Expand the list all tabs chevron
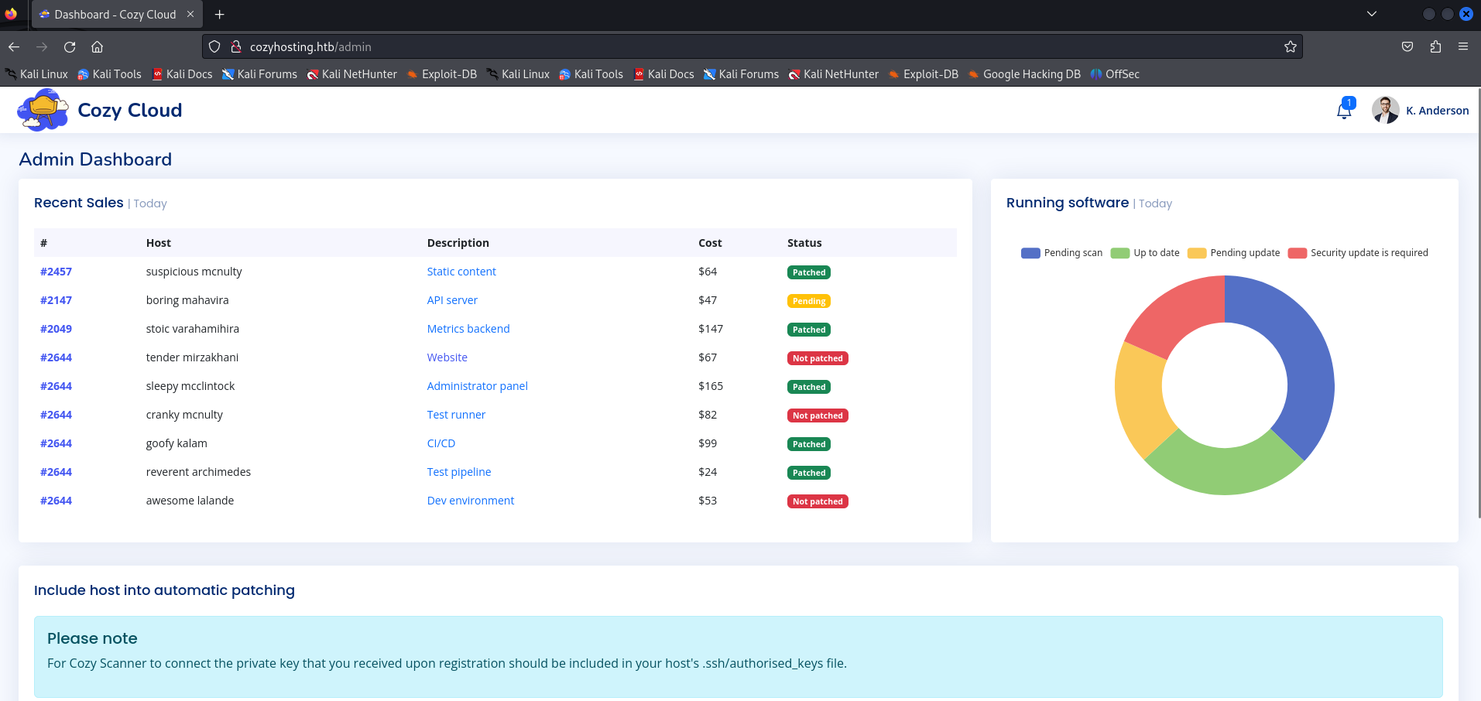This screenshot has height=701, width=1481. tap(1372, 14)
